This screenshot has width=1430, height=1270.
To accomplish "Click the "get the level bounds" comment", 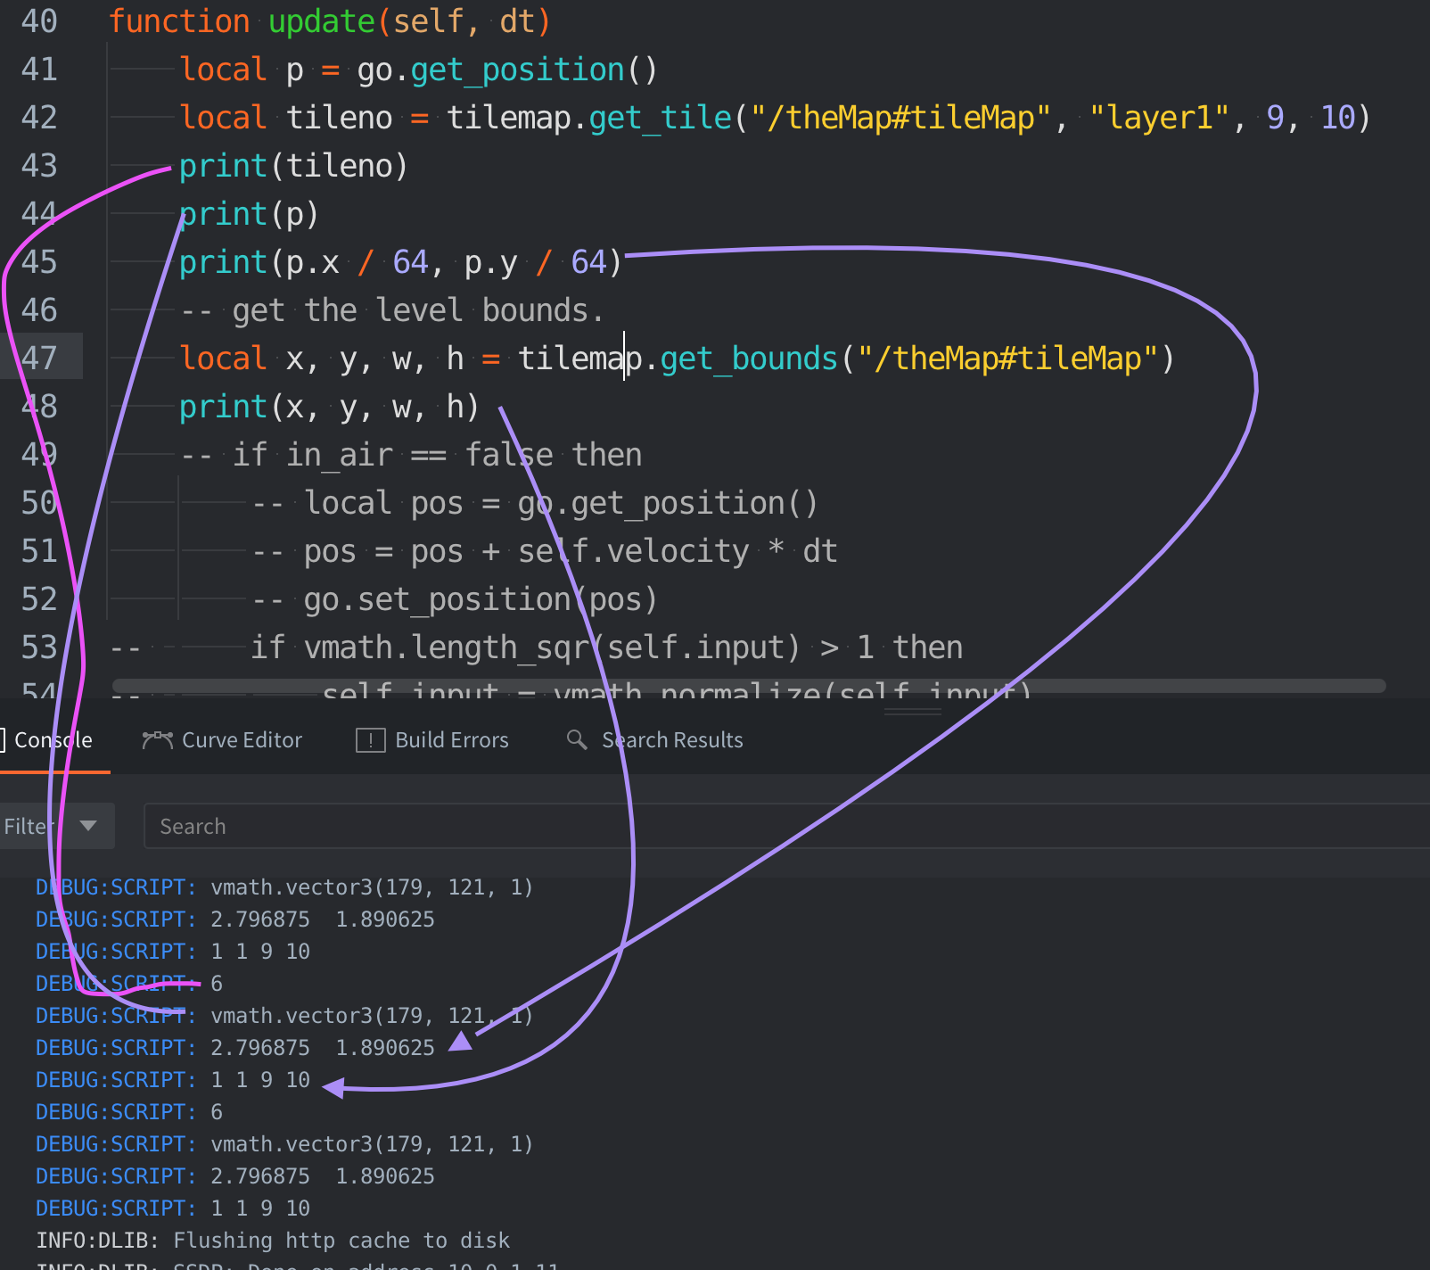I will point(392,310).
